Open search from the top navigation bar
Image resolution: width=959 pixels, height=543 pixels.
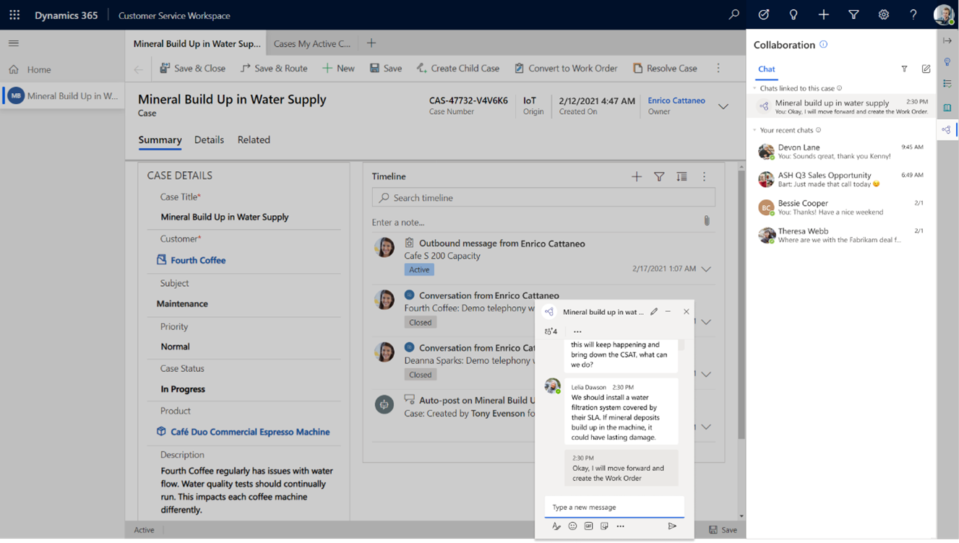[734, 14]
